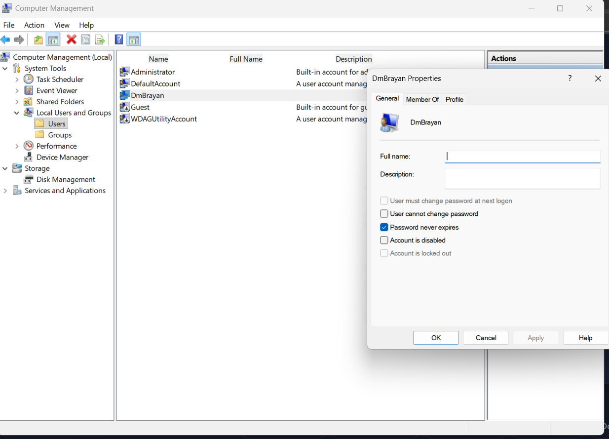Screen dimensions: 609x439
Task: Expand the Performance node
Action: (x=17, y=146)
